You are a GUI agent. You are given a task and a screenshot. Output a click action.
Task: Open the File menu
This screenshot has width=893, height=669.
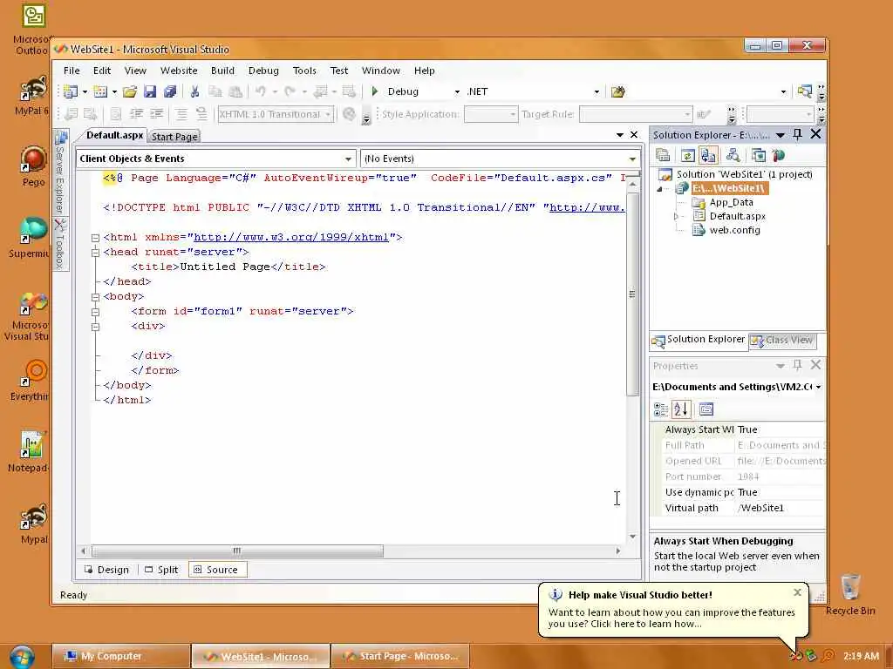pyautogui.click(x=72, y=71)
